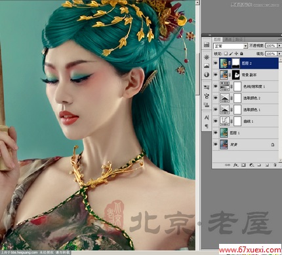The image size is (282, 255).
Task: Open the Clone Source stamp icon
Action: click(207, 105)
